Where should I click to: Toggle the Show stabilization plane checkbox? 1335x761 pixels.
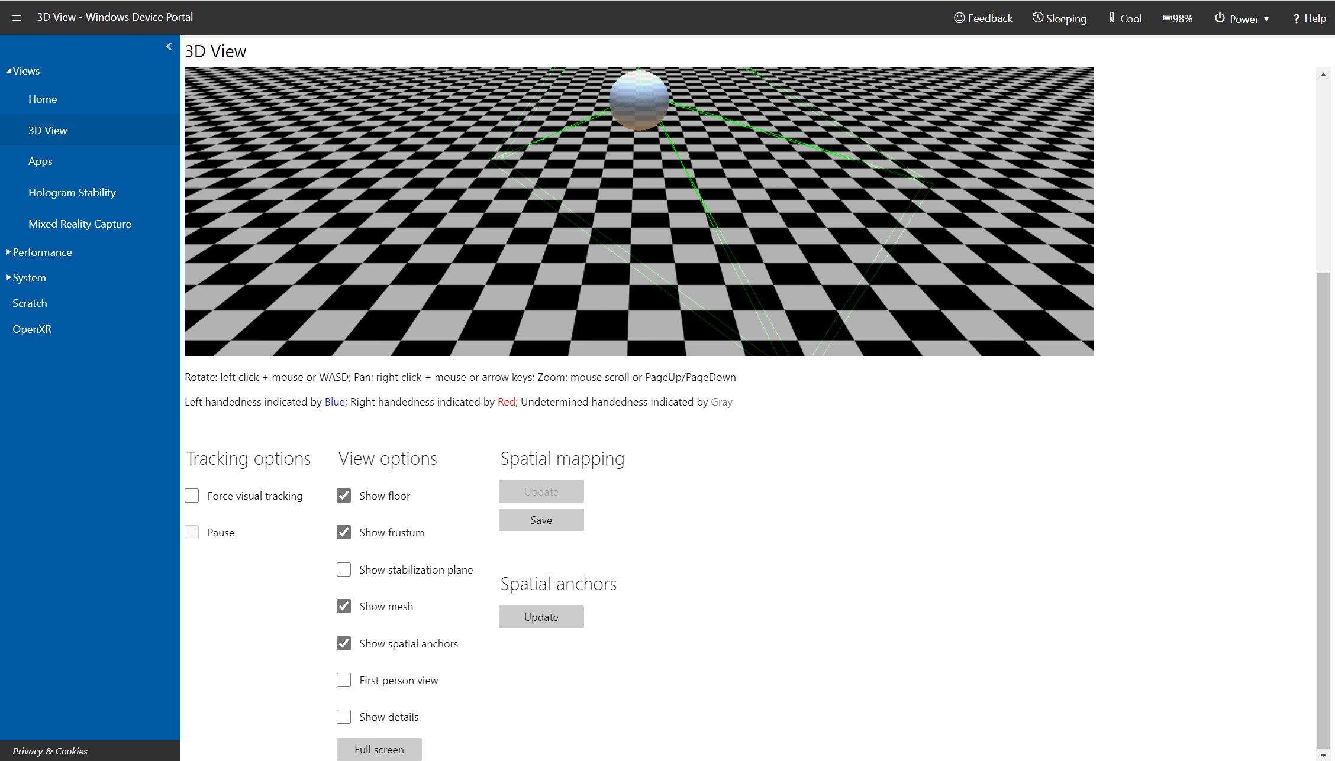345,569
